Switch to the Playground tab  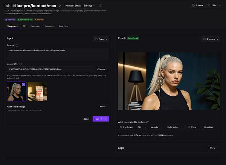12,26
